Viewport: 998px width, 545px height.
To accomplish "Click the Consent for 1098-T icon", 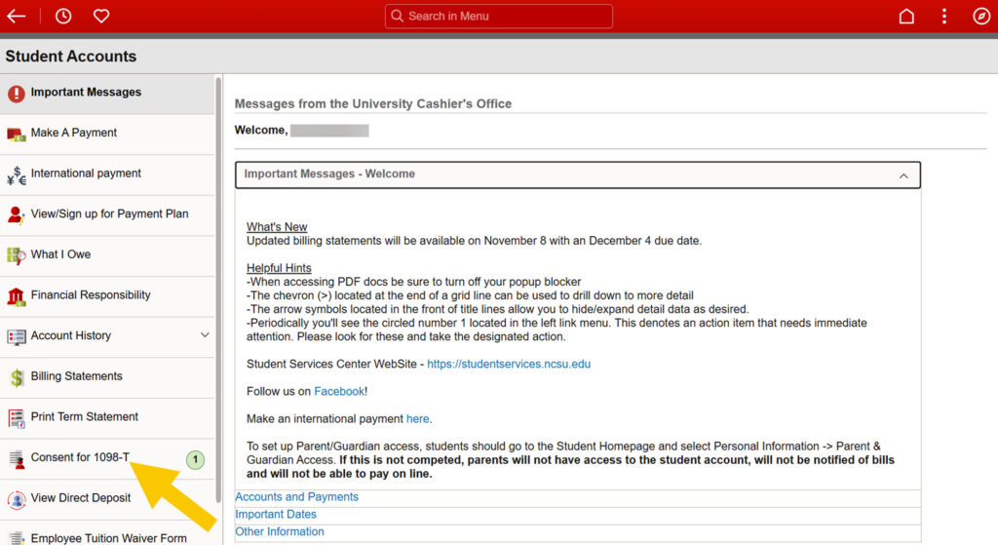I will [17, 459].
